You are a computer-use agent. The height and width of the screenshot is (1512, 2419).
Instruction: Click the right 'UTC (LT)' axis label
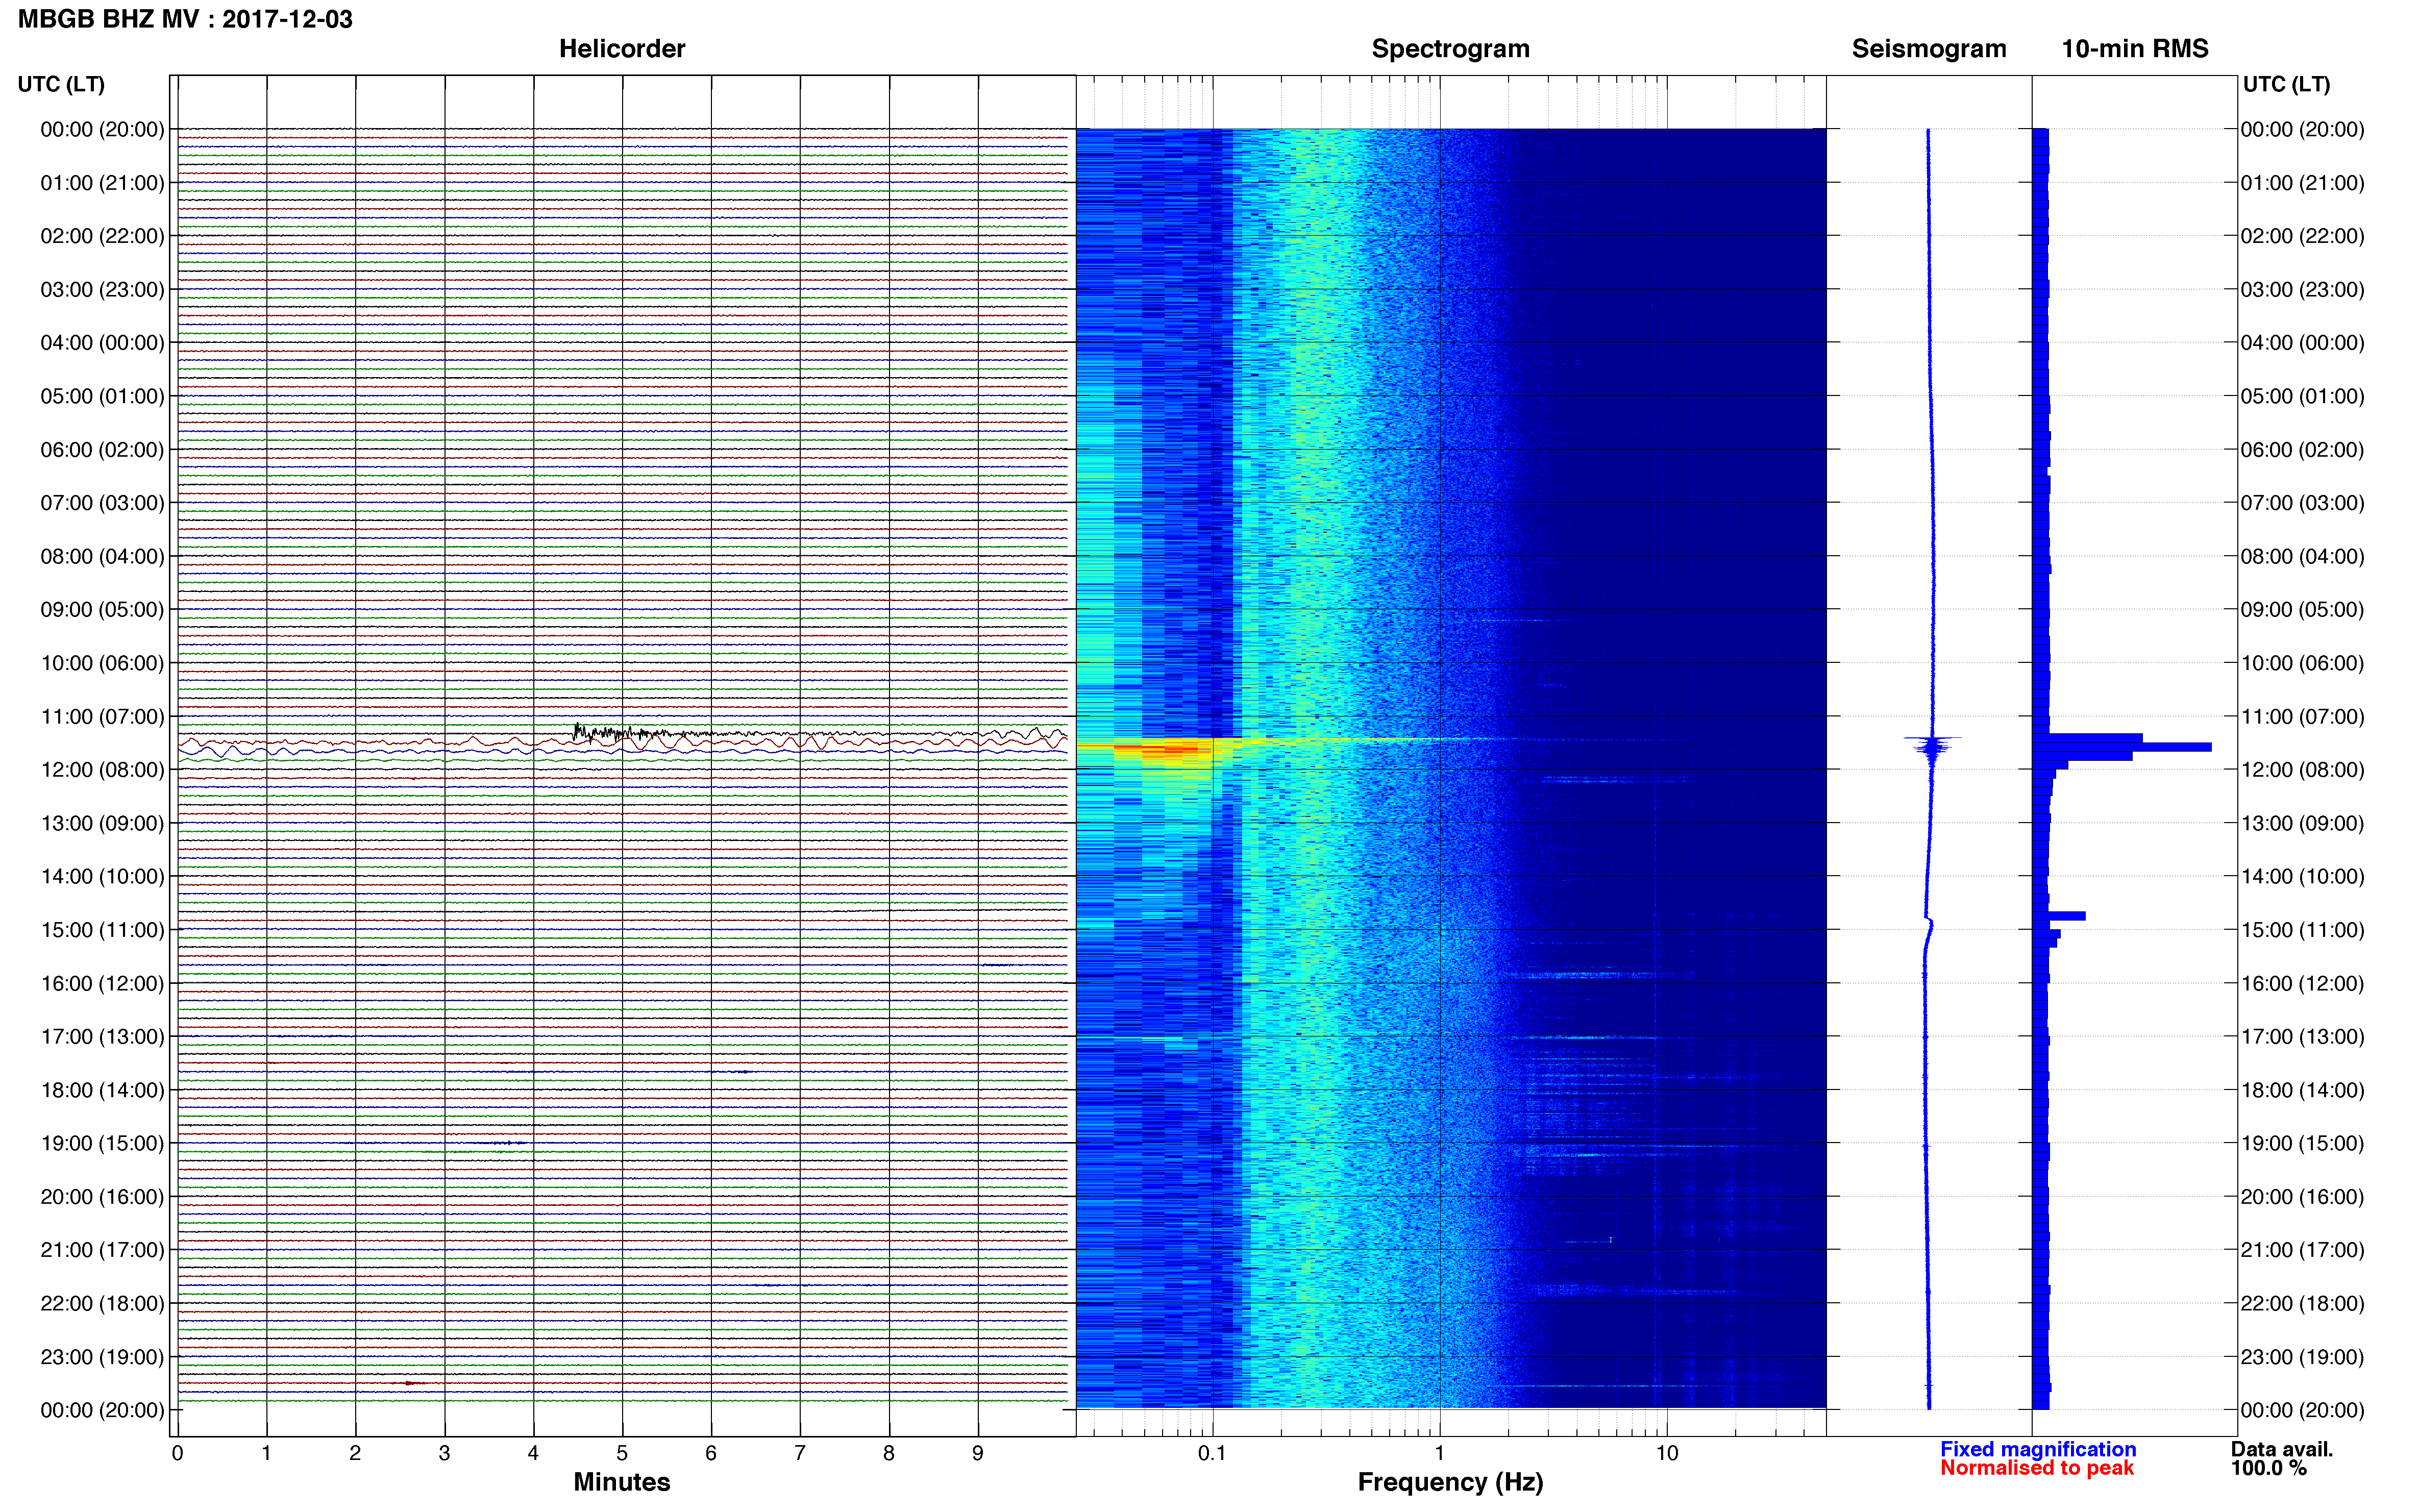click(x=2286, y=84)
